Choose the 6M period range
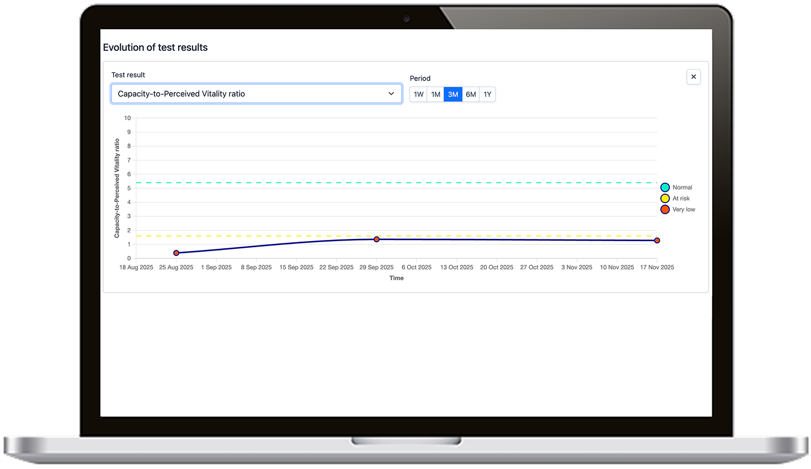 (471, 94)
